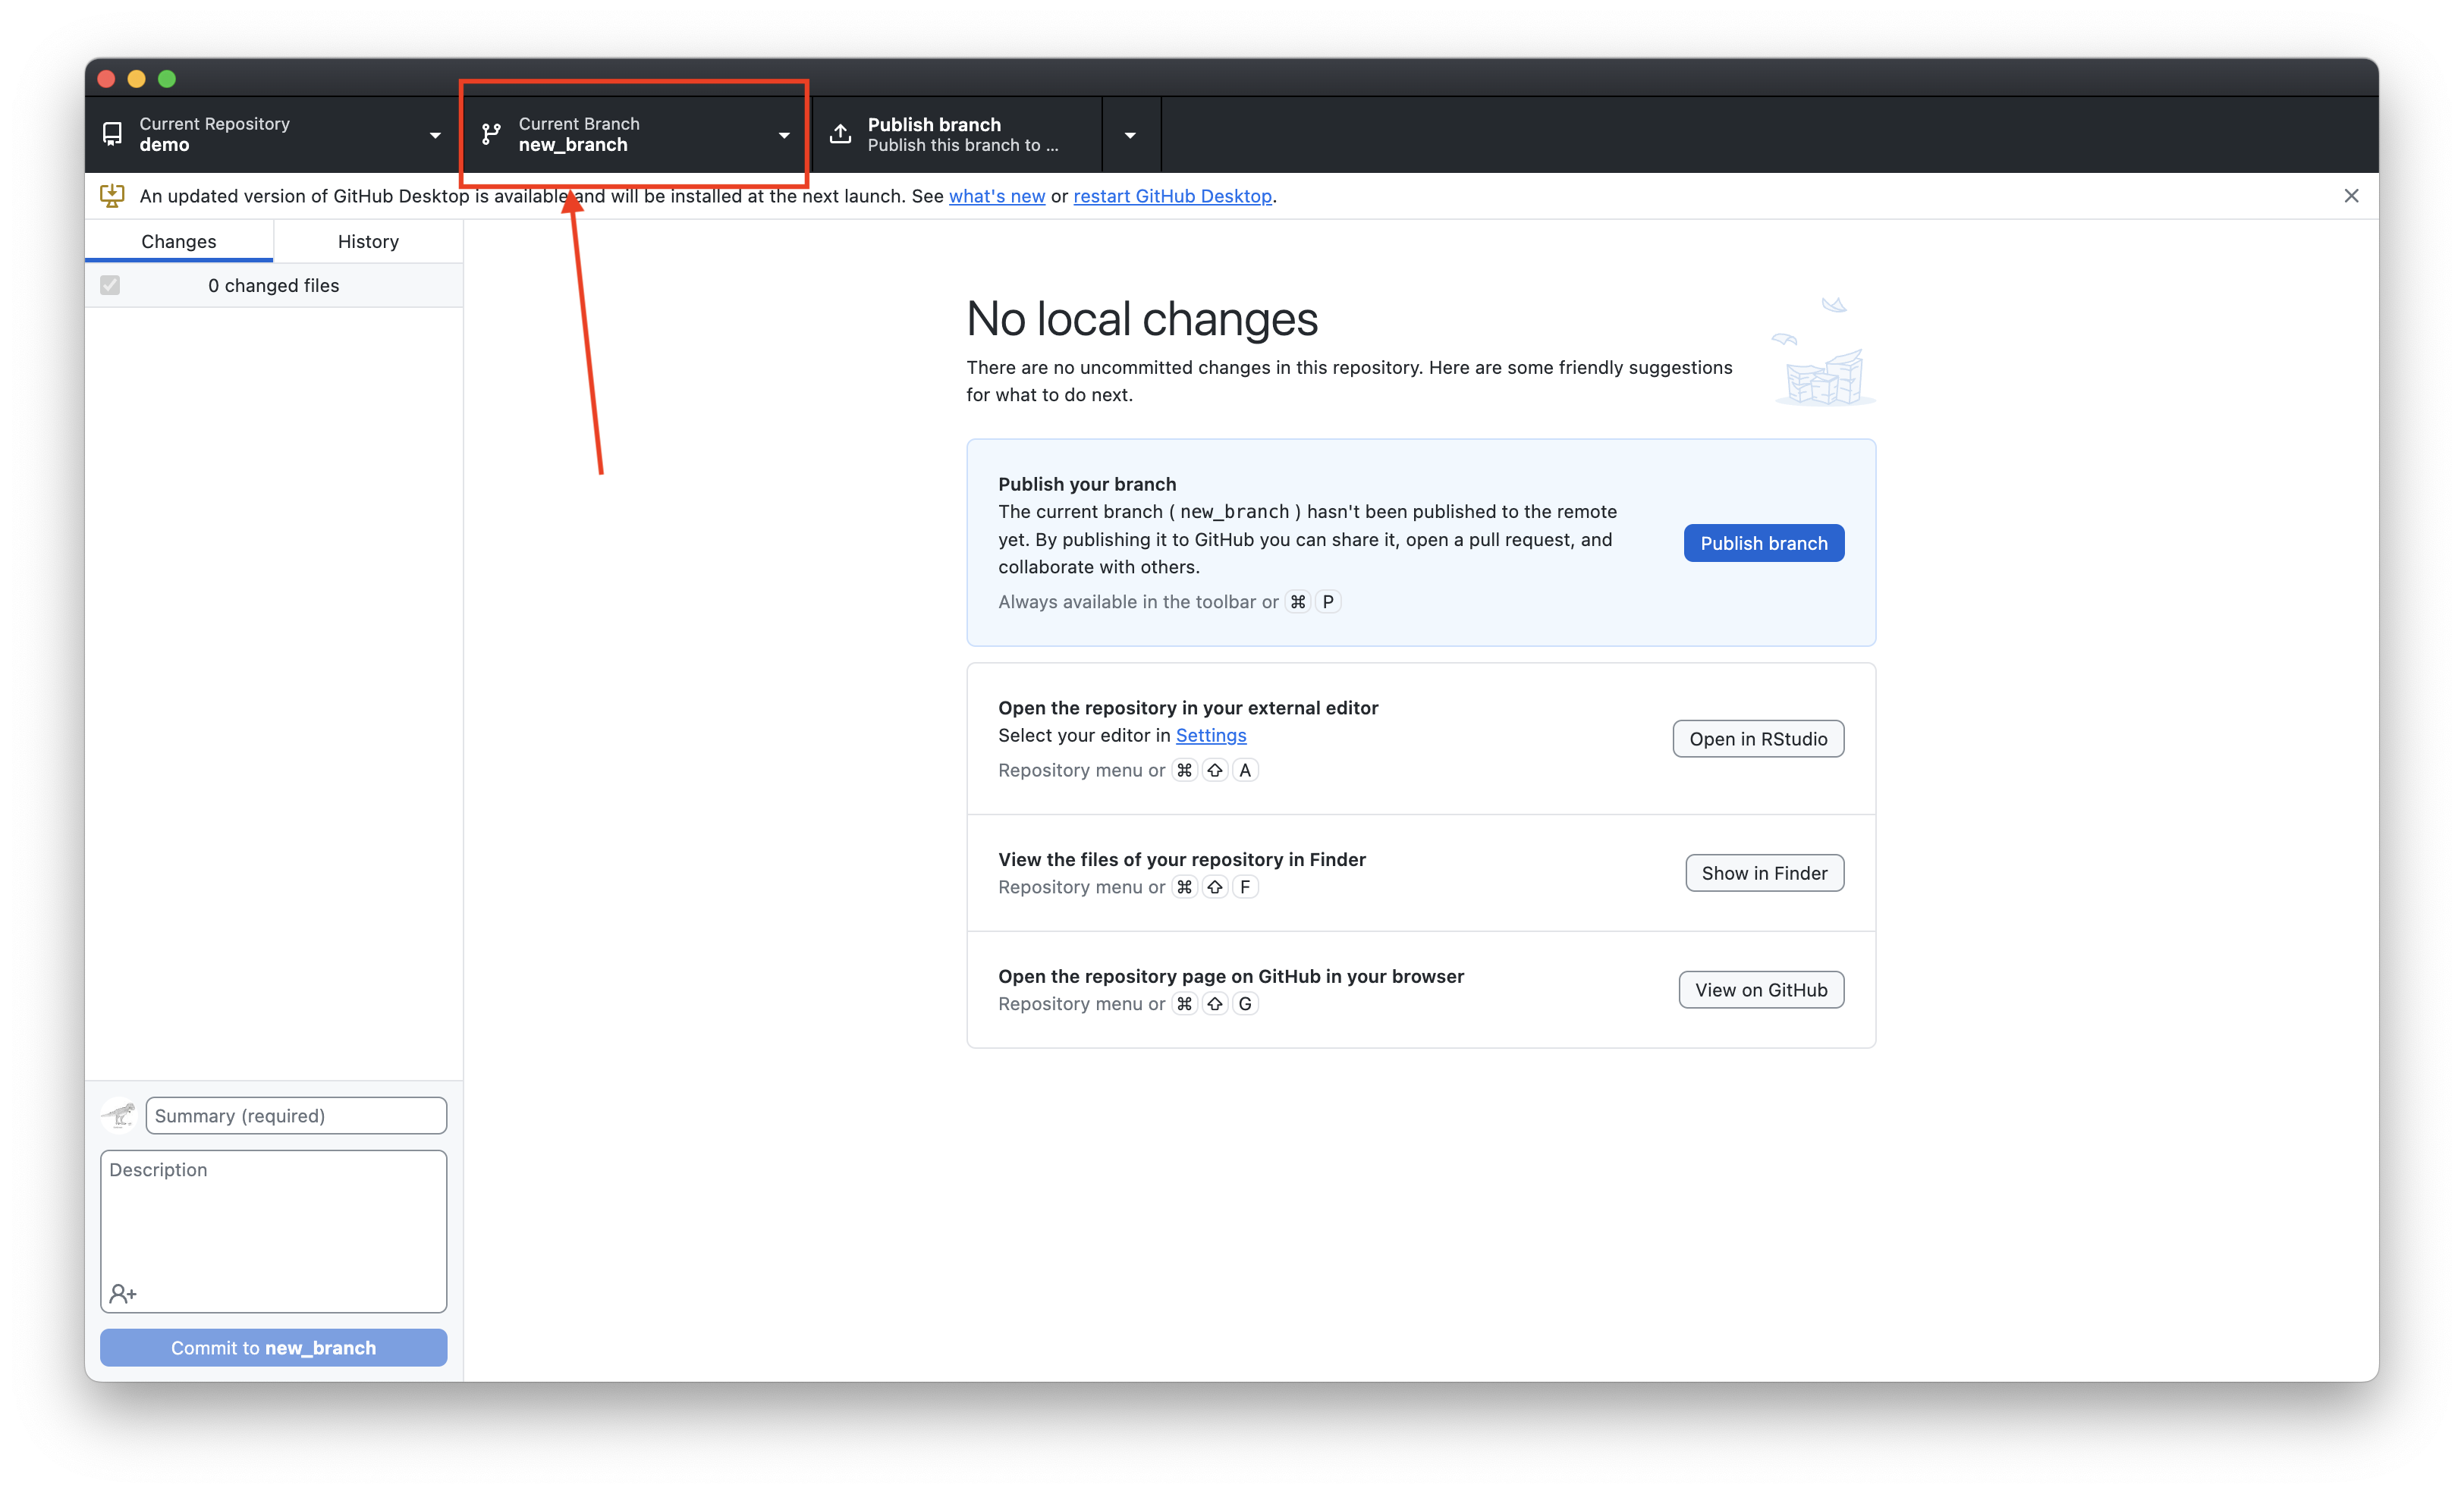The height and width of the screenshot is (1494, 2464).
Task: Toggle the changed files select-all checkbox
Action: pyautogui.click(x=110, y=286)
